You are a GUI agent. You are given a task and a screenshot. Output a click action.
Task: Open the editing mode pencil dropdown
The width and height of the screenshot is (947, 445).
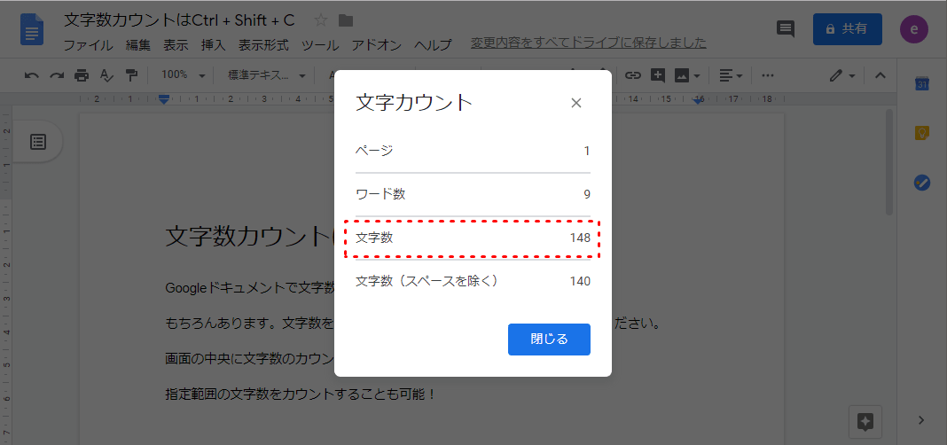click(x=841, y=75)
